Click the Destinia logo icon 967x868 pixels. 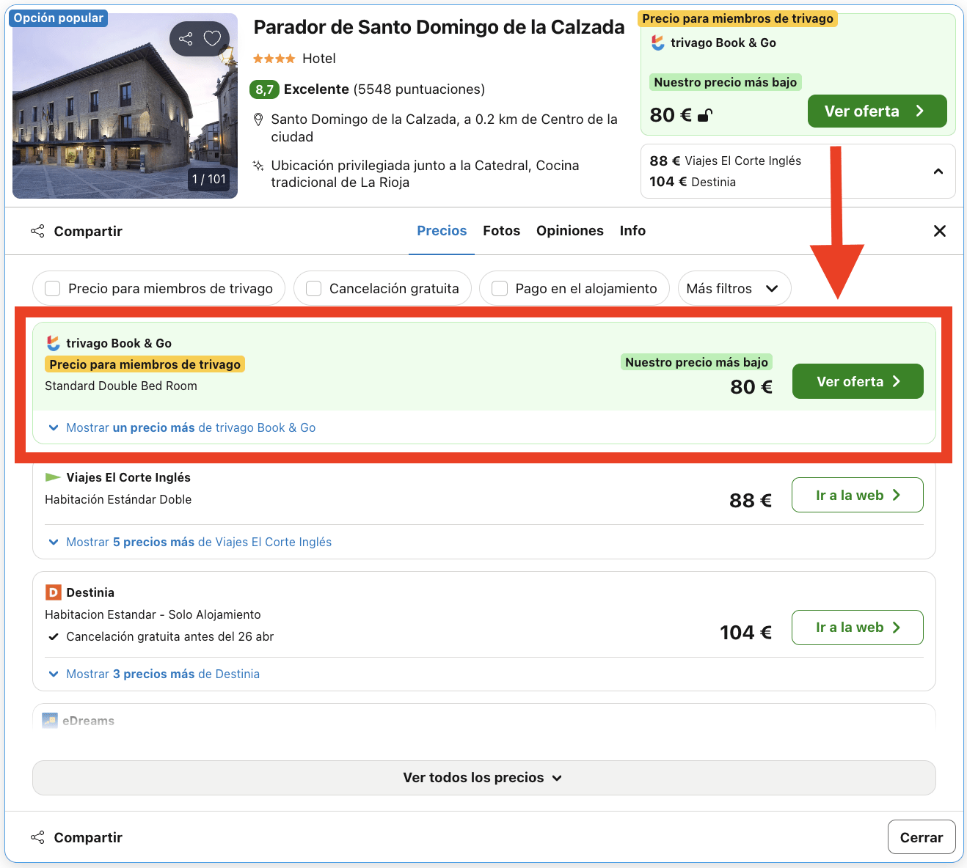pyautogui.click(x=53, y=592)
